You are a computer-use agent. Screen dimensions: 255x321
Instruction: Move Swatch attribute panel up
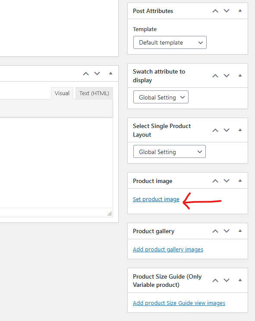point(215,76)
